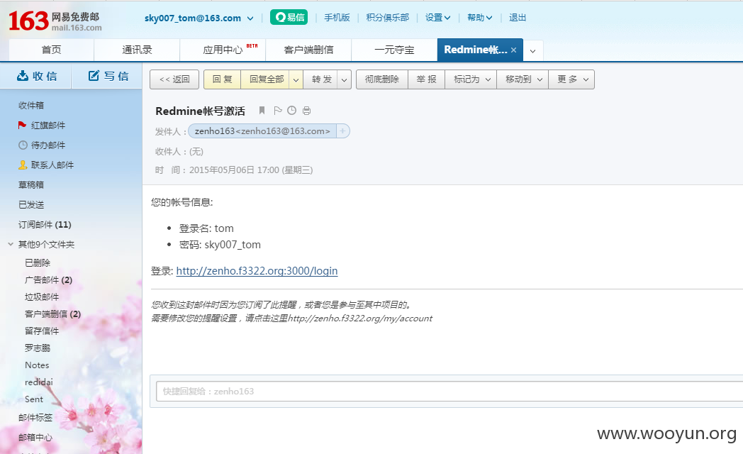Click the 163 mail logo
Viewport: 743px width, 454px height.
(x=55, y=21)
